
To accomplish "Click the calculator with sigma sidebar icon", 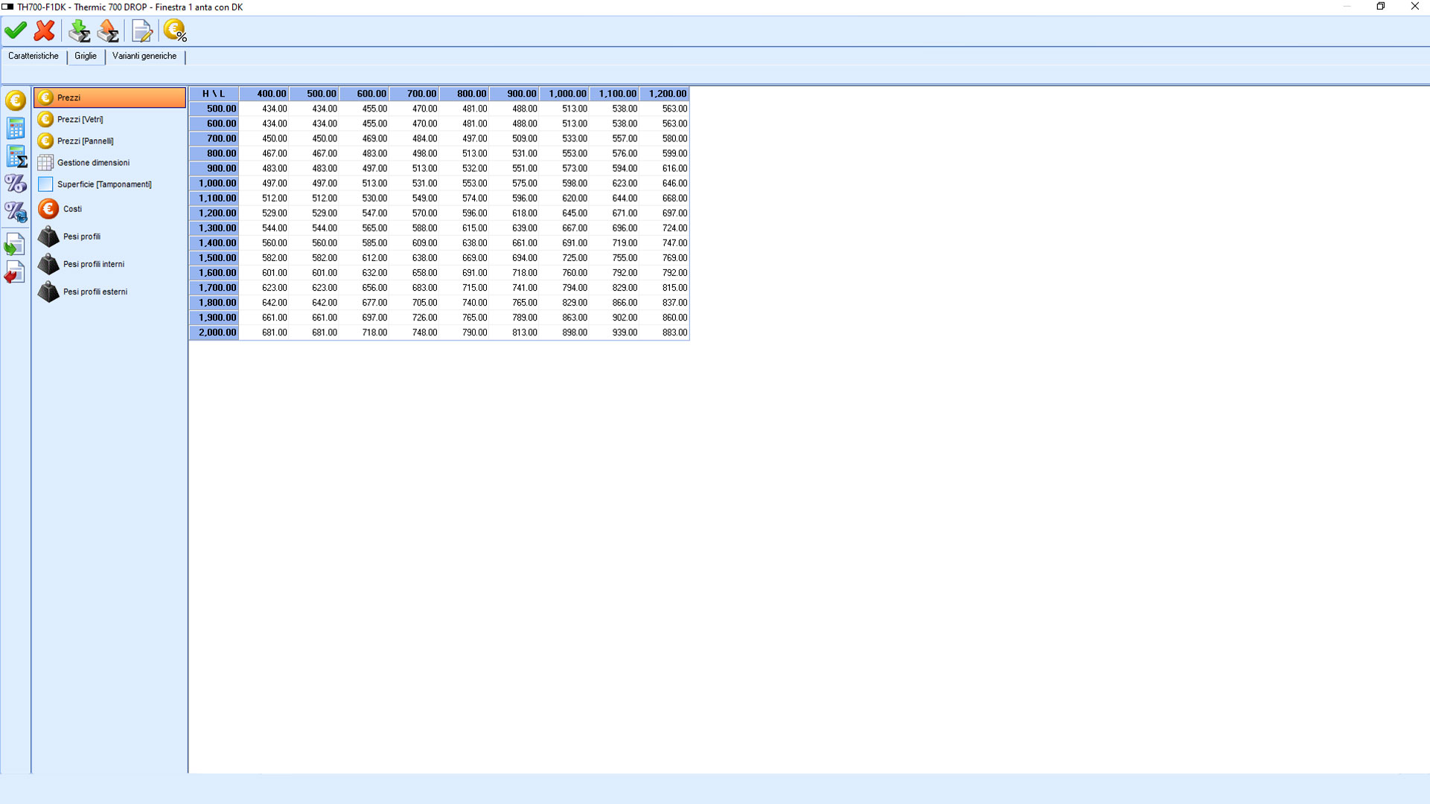I will click(x=16, y=156).
